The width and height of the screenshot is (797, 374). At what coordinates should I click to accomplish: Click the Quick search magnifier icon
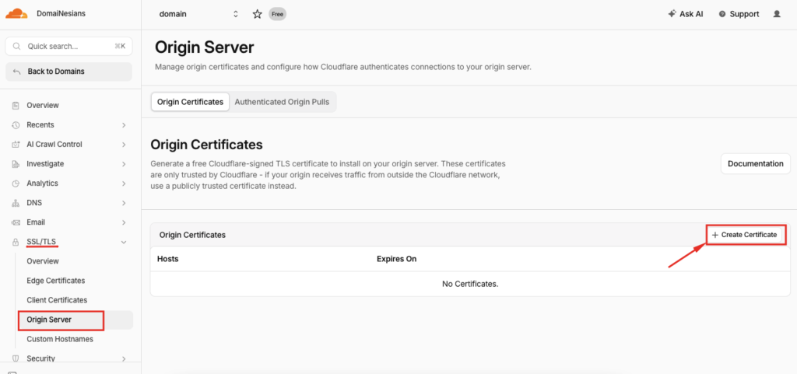(17, 46)
